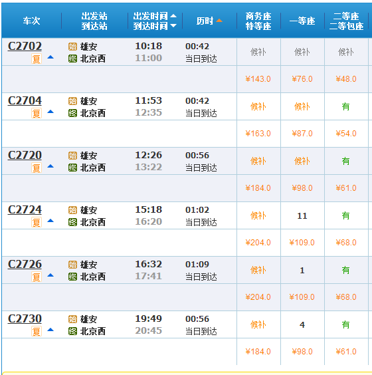Select 有 second-class availability for C2704
The image size is (372, 375).
[x=345, y=106]
